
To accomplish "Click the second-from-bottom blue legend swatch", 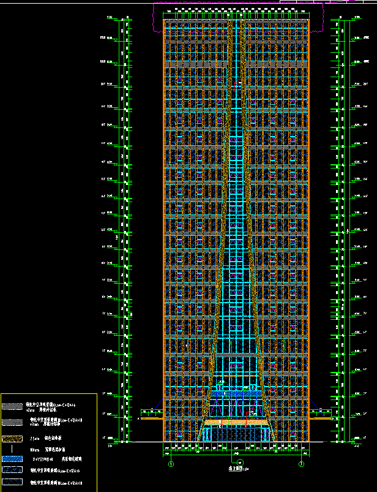I will 13,471.
